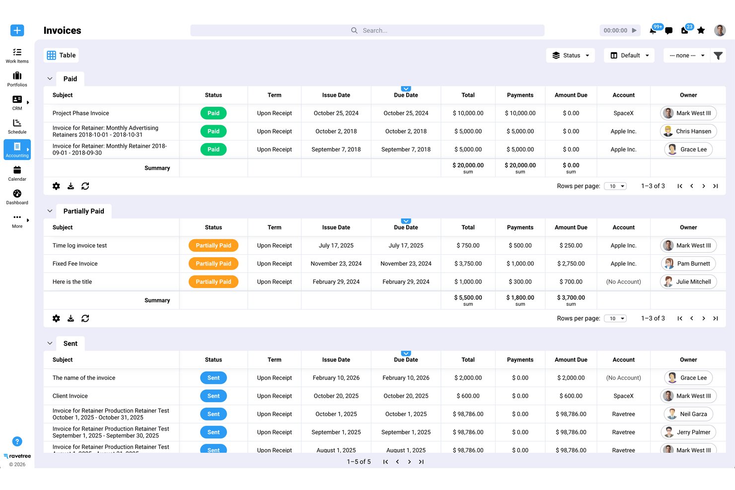This screenshot has height=490, width=735.
Task: Sort Paid table by Total column
Action: (x=468, y=95)
